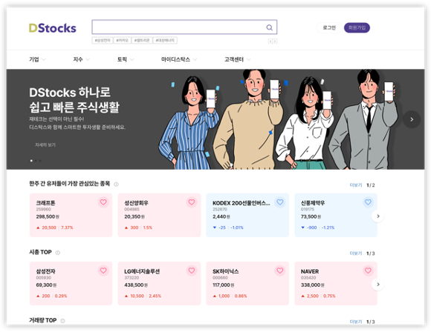Click the 7.37% change on 크래프톤

[x=67, y=228]
